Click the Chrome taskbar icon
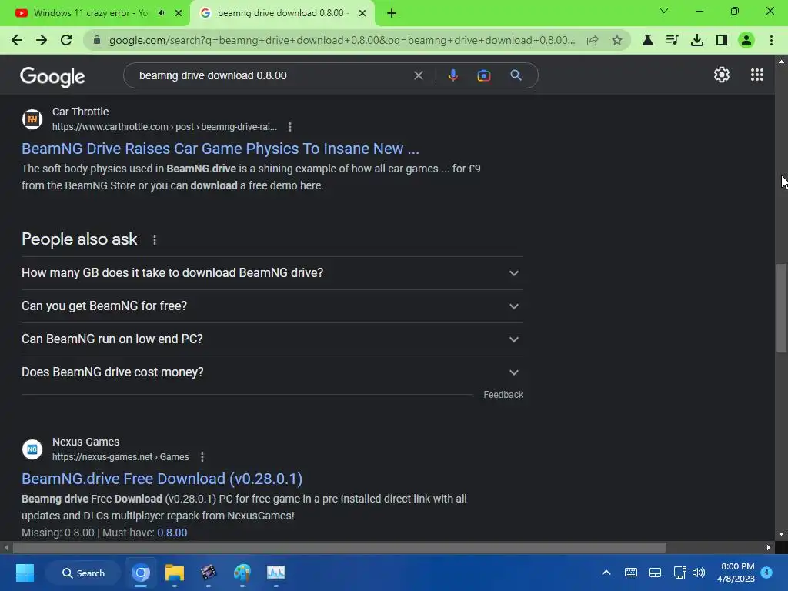Screen dimensions: 788x591 click(x=141, y=573)
